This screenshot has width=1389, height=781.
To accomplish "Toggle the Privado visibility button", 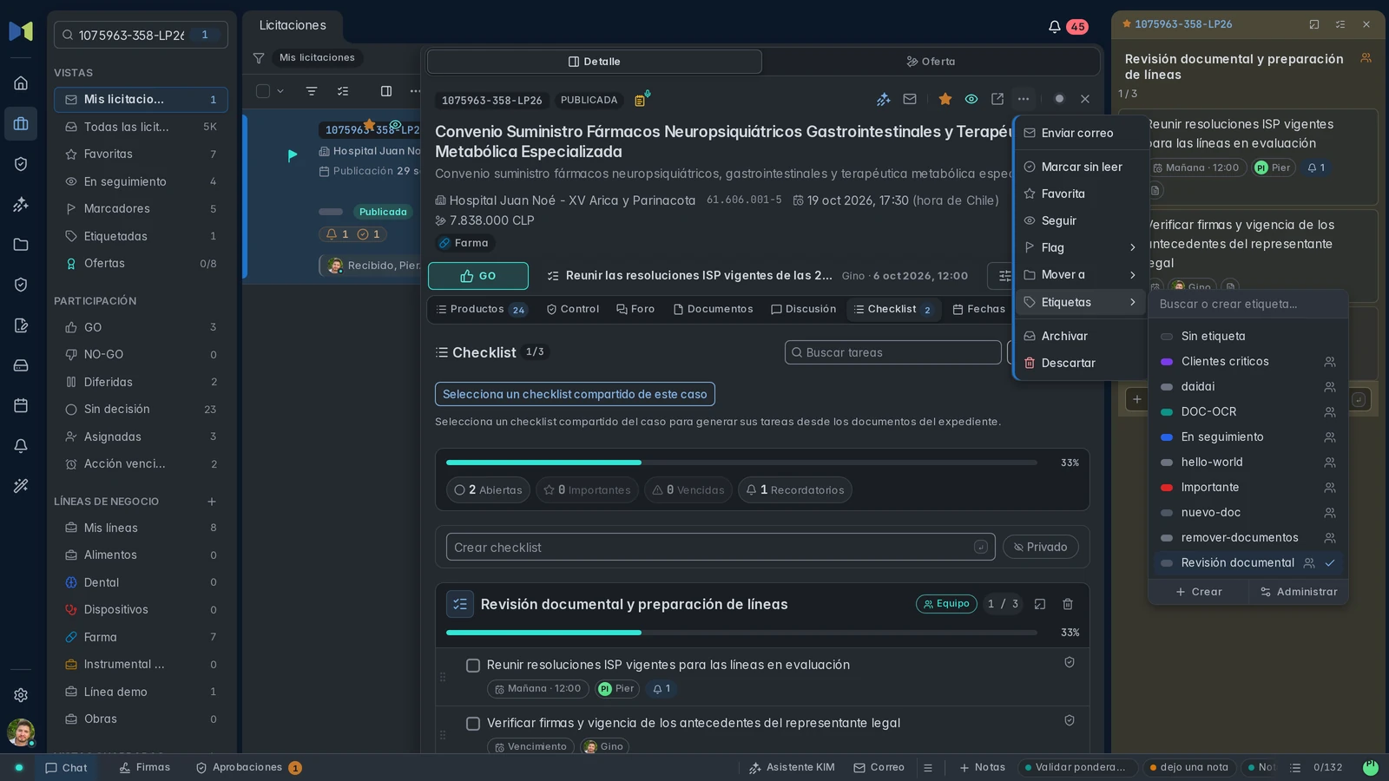I will [1041, 547].
